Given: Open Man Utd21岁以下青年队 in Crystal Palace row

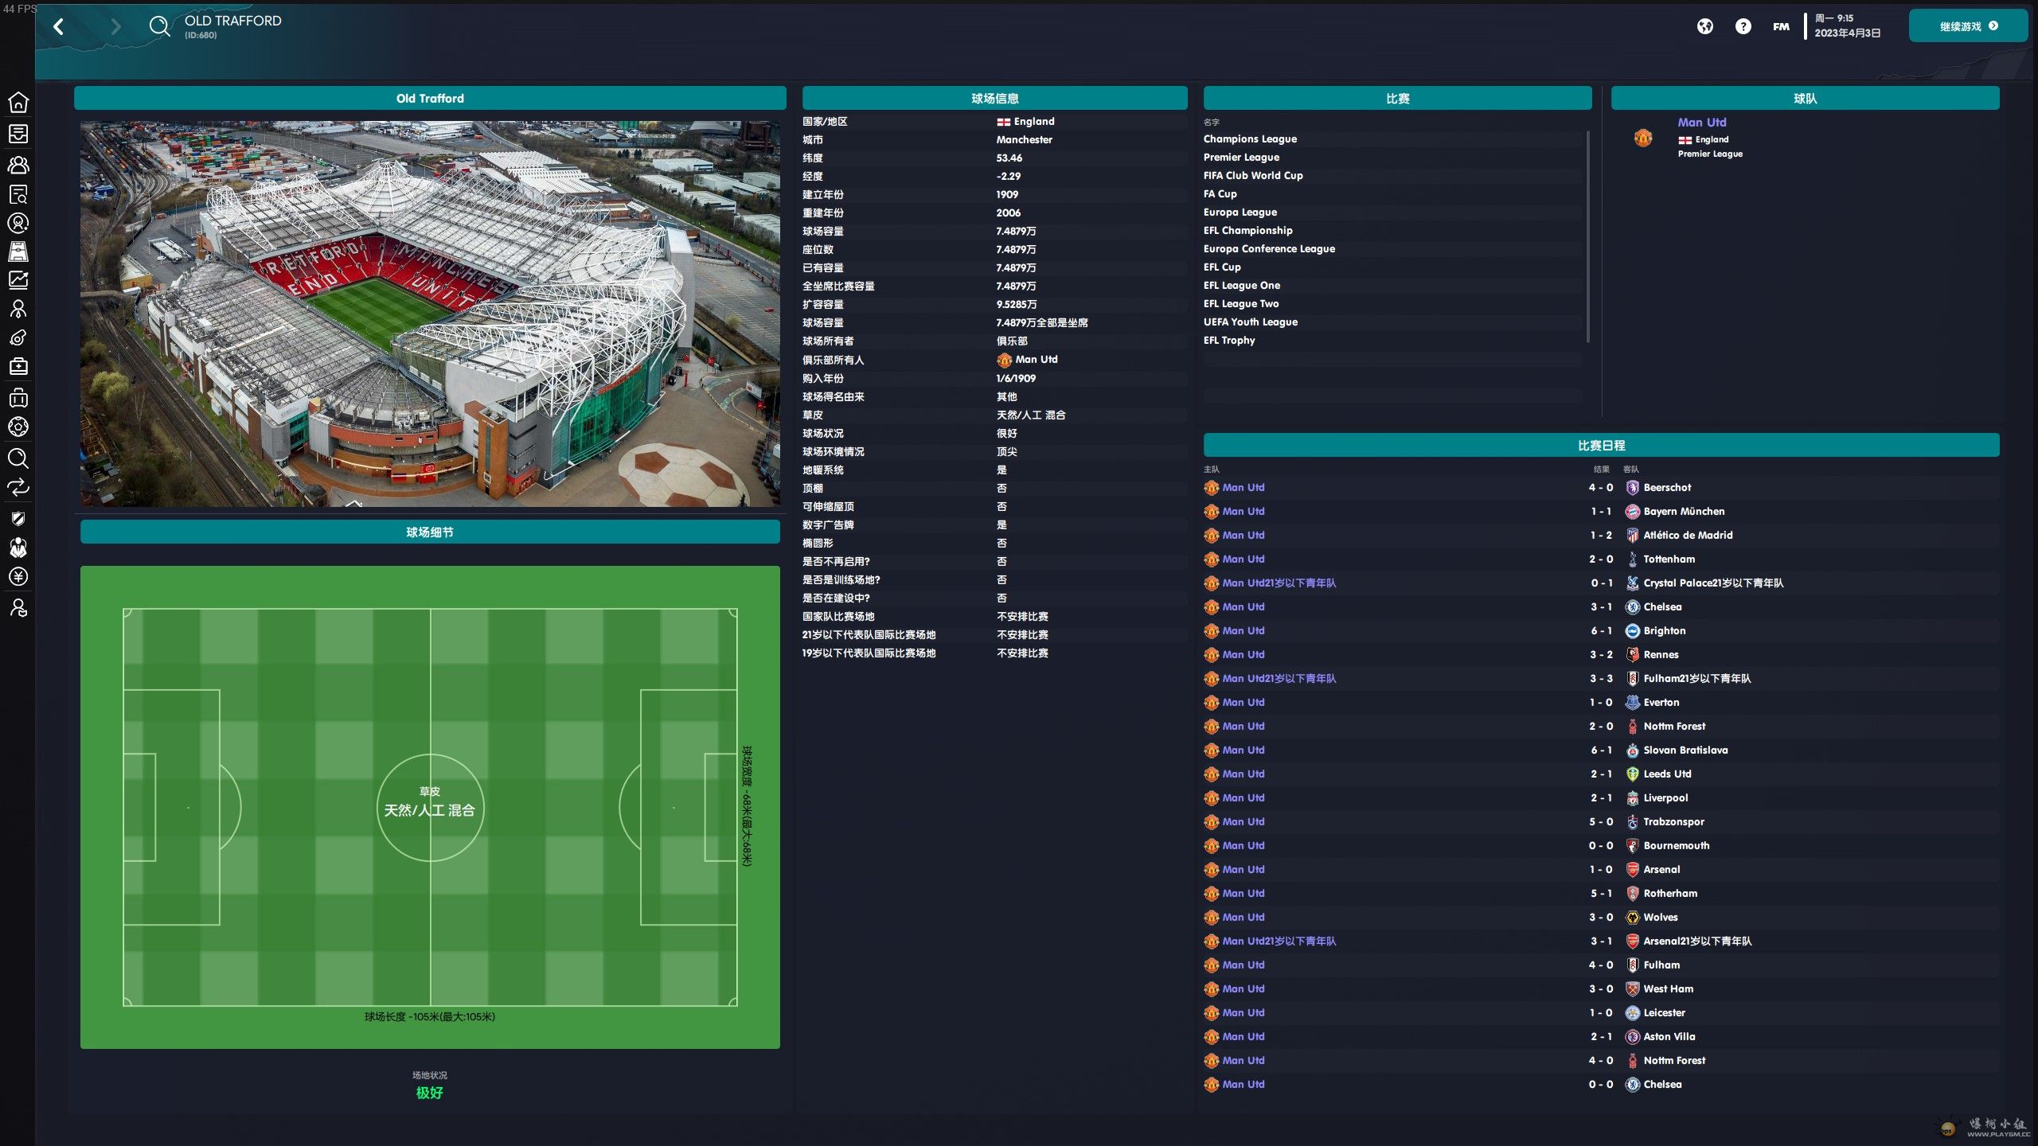Looking at the screenshot, I should point(1279,583).
